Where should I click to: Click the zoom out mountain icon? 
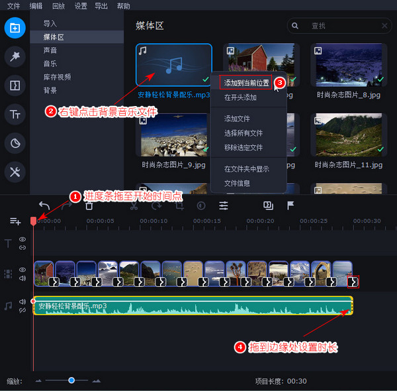pyautogui.click(x=38, y=380)
